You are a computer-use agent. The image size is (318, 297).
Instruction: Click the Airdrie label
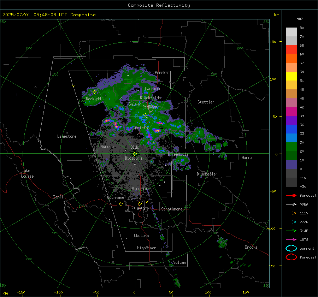[x=139, y=189]
